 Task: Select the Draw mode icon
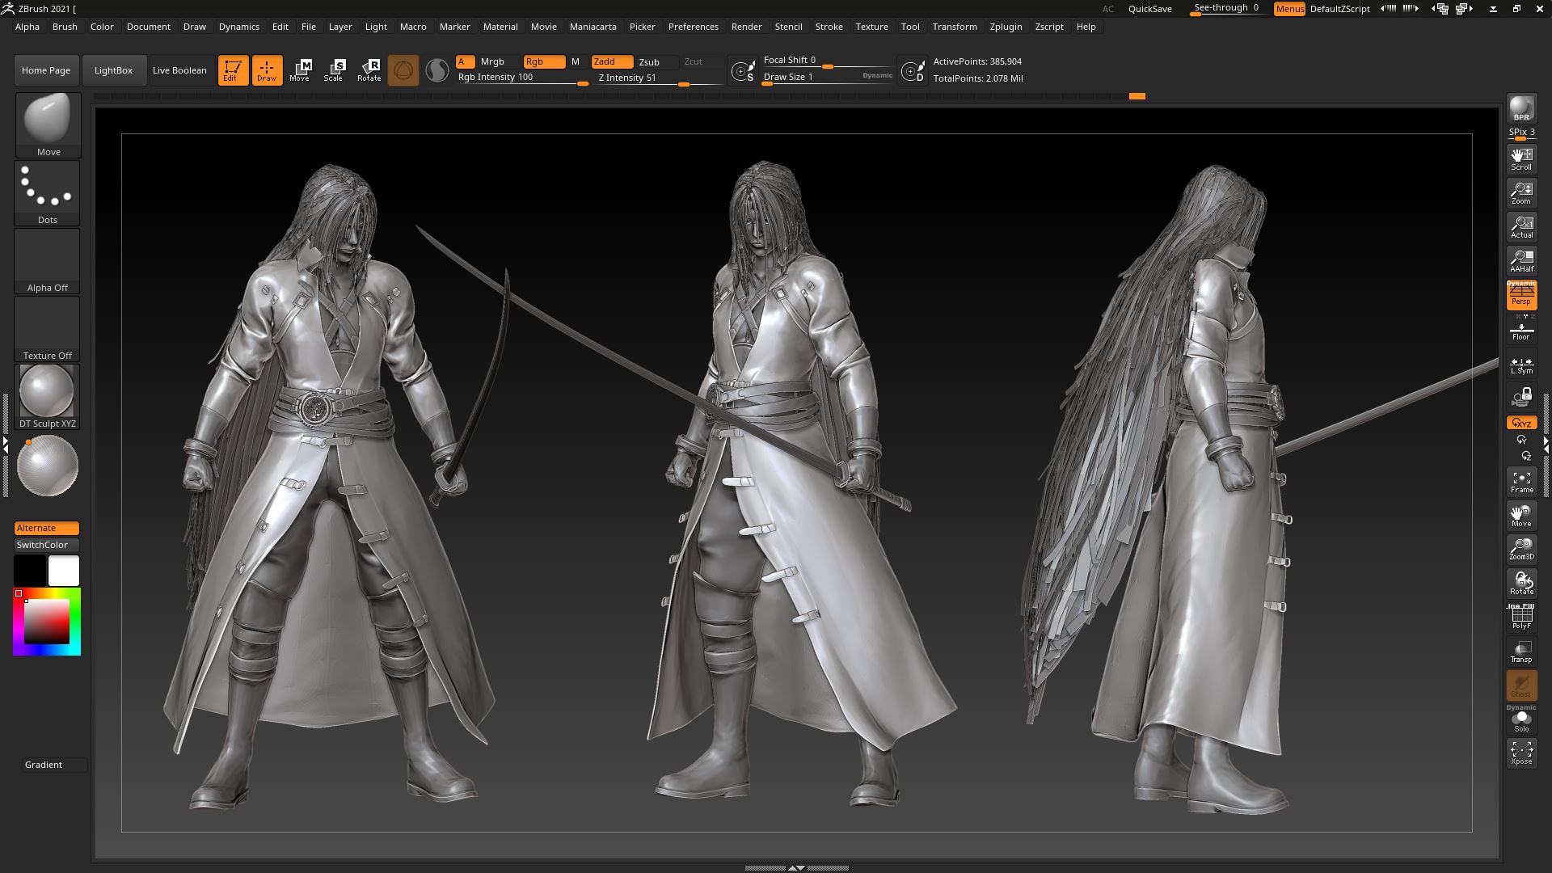click(267, 70)
